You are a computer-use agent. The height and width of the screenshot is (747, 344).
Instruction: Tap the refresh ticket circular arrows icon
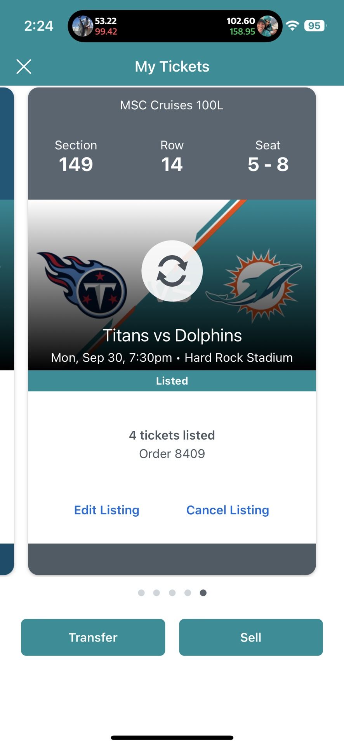coord(172,271)
